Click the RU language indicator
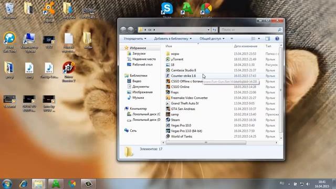The image size is (336, 189). 282,183
